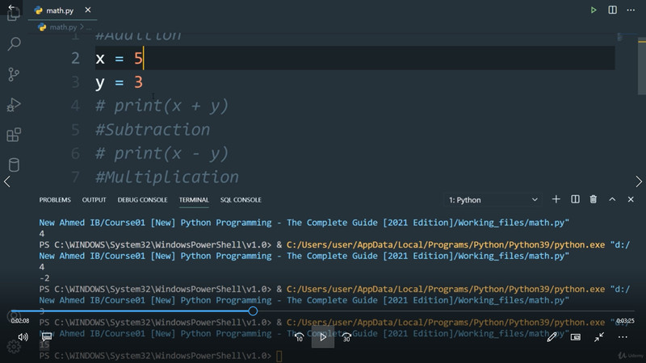
Task: Click the '# print(x - y)' comment line
Action: 161,153
